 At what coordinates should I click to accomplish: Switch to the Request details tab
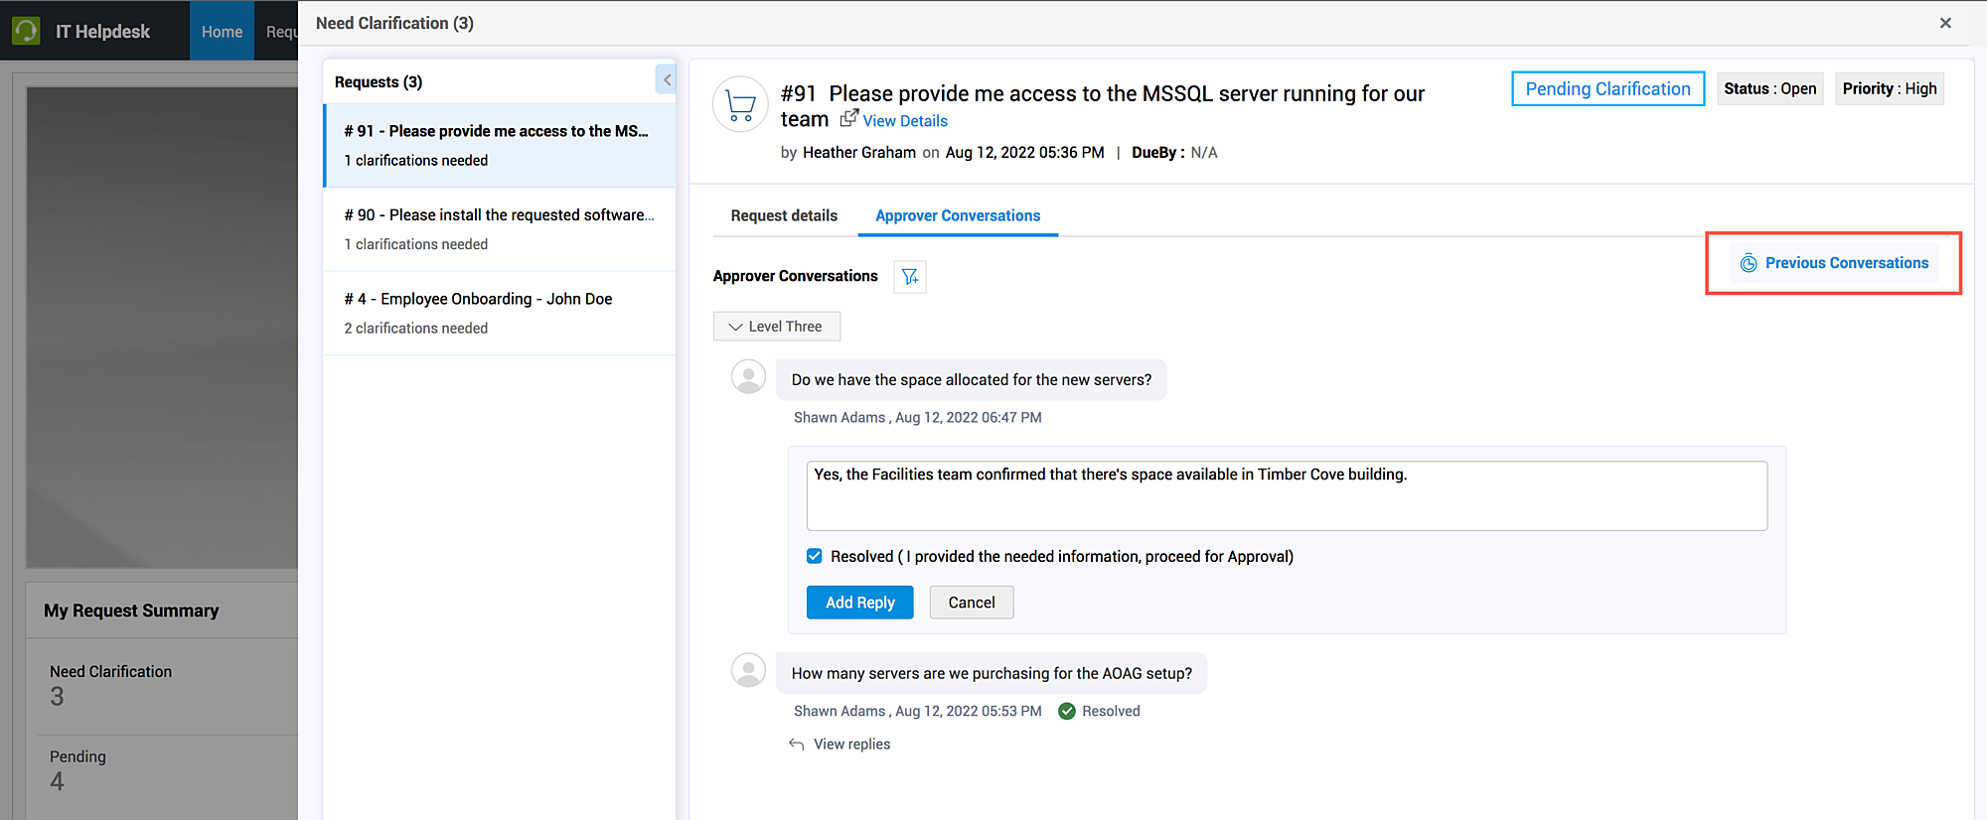click(784, 215)
